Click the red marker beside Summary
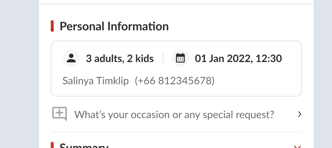The image size is (332, 148). pyautogui.click(x=52, y=145)
